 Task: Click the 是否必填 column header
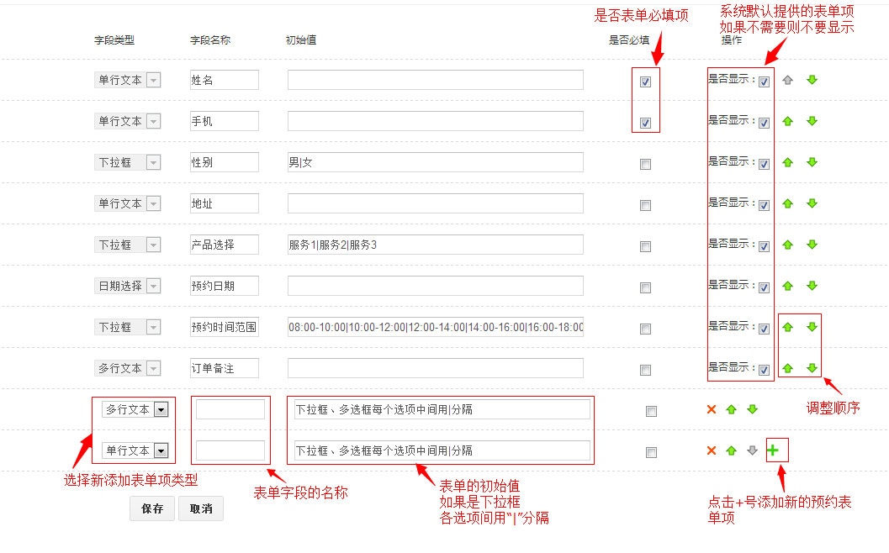coord(629,40)
